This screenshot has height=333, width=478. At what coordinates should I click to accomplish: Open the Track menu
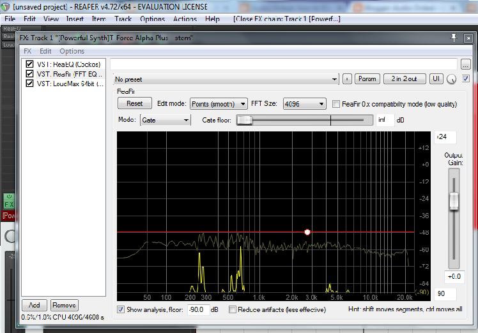123,19
